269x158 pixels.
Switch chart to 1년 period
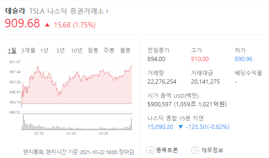44,50
